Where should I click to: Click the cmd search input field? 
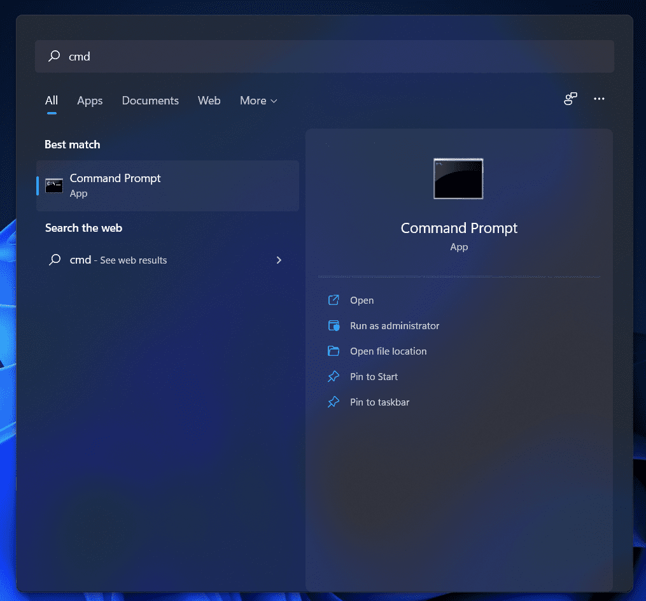[x=324, y=57]
